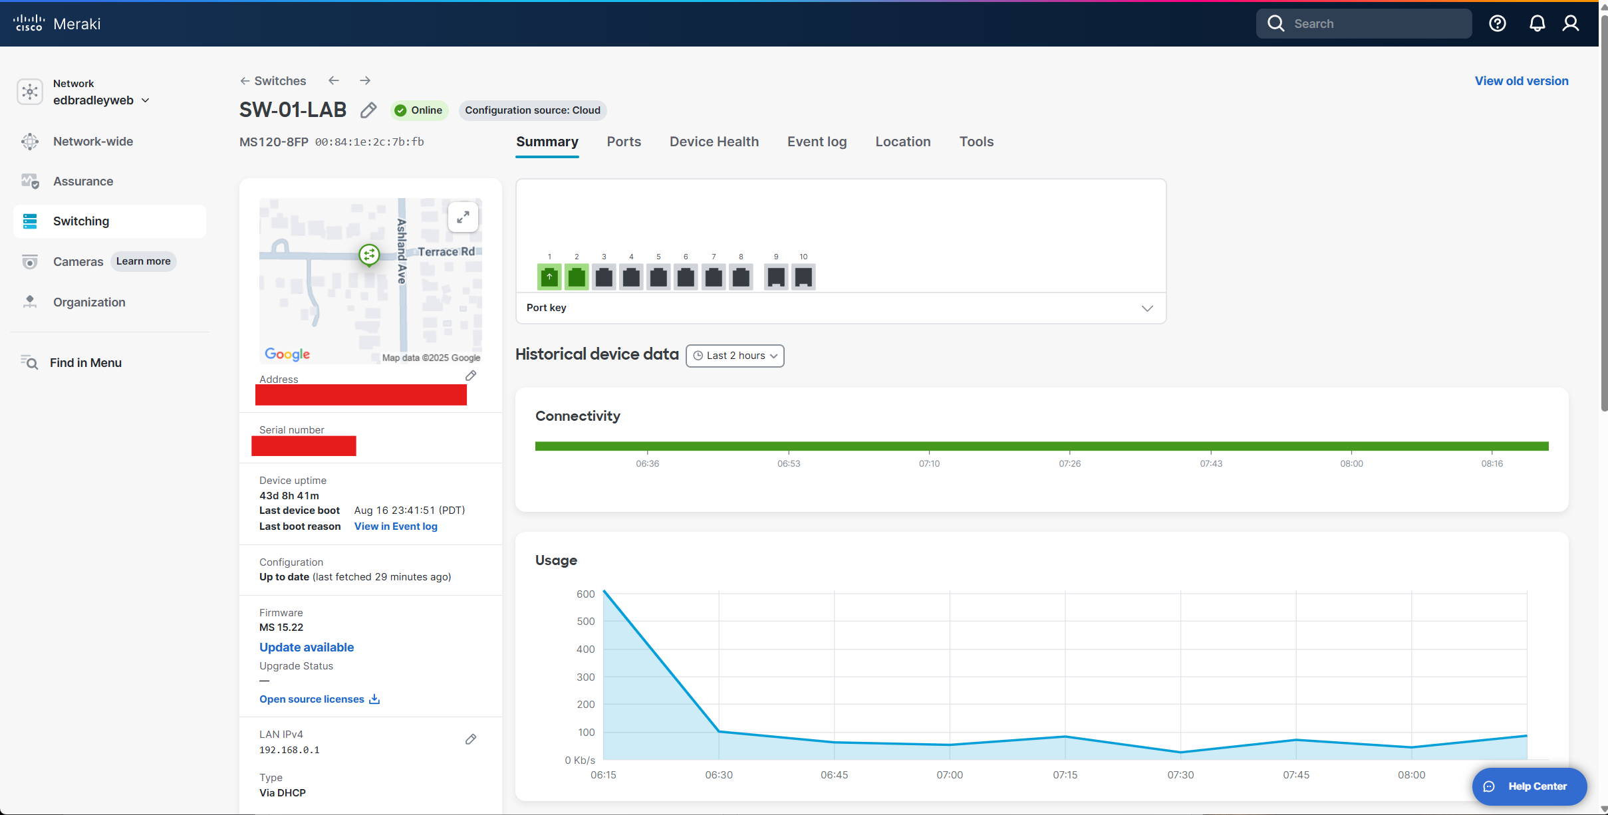Open the Last 2 hours dropdown

coord(735,356)
